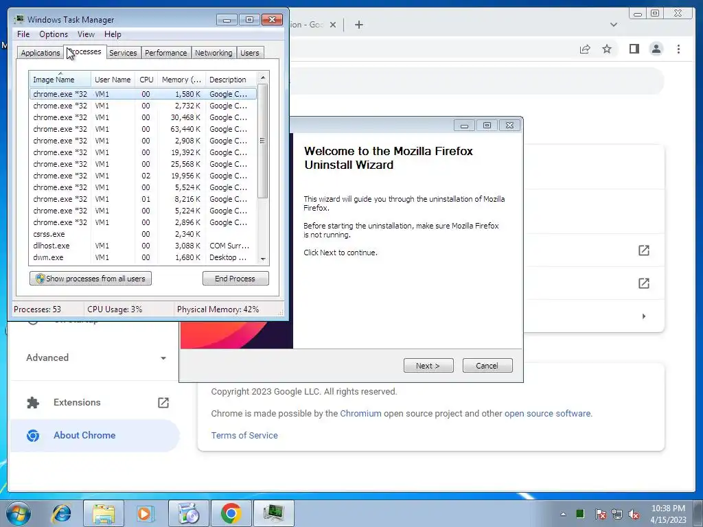Select chrome.exe process using 63,440 K

pos(143,129)
